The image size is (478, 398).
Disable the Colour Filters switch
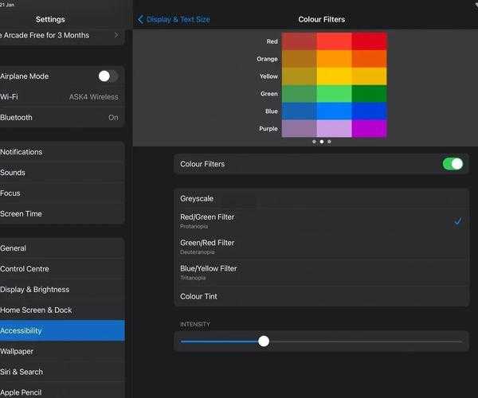[x=452, y=164]
